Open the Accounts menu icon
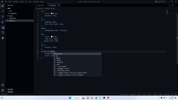 (3, 85)
